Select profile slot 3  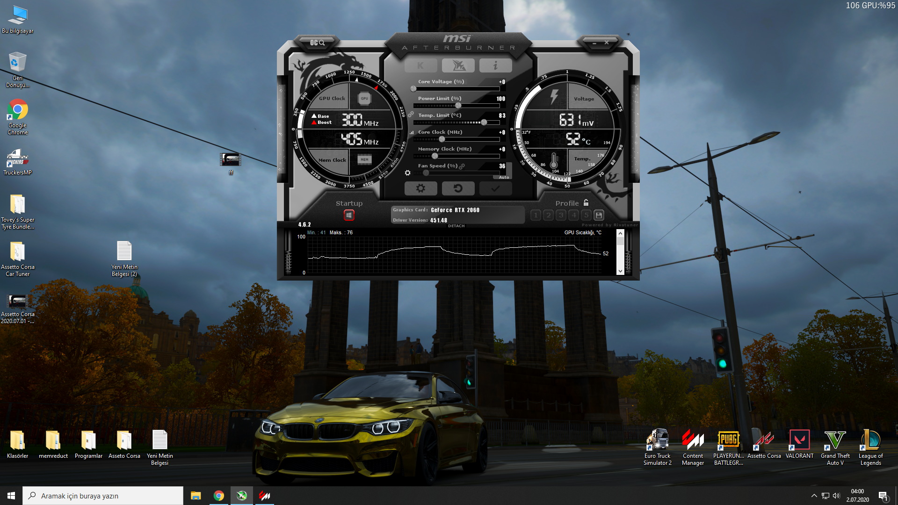point(561,215)
